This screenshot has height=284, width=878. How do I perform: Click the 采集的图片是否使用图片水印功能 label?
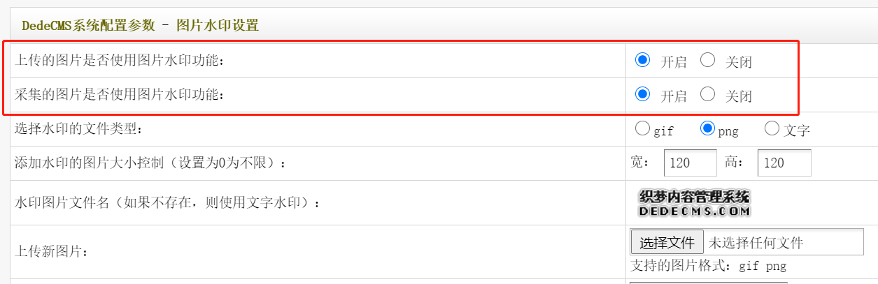click(x=120, y=95)
